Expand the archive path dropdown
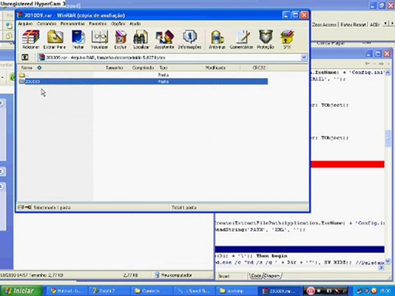This screenshot has width=395, height=296. click(304, 58)
